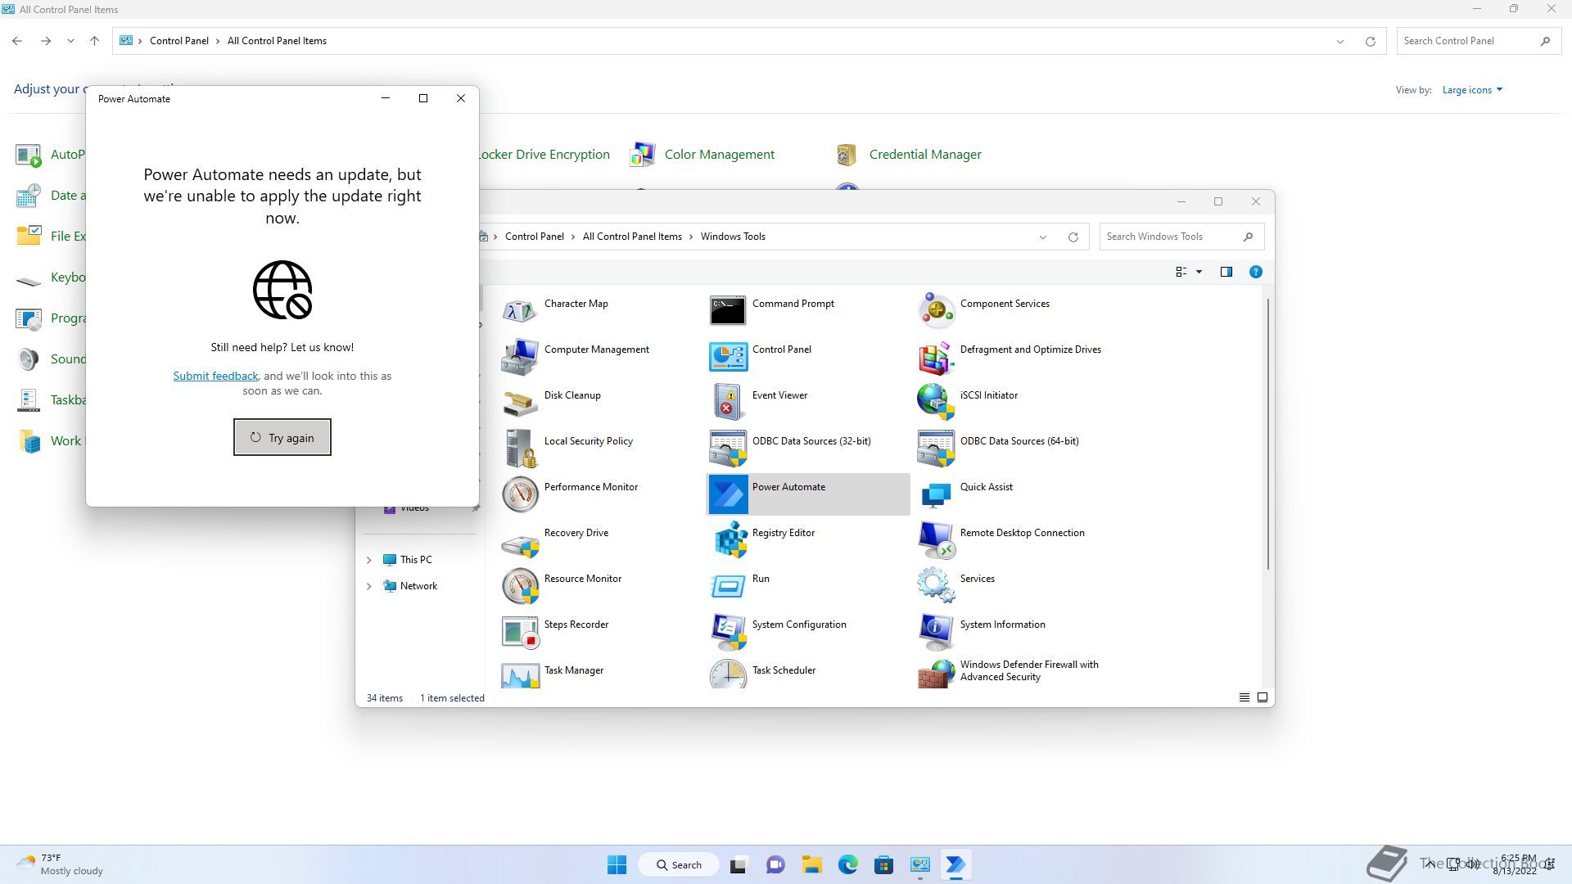Switch to details view in status bar

1244,697
